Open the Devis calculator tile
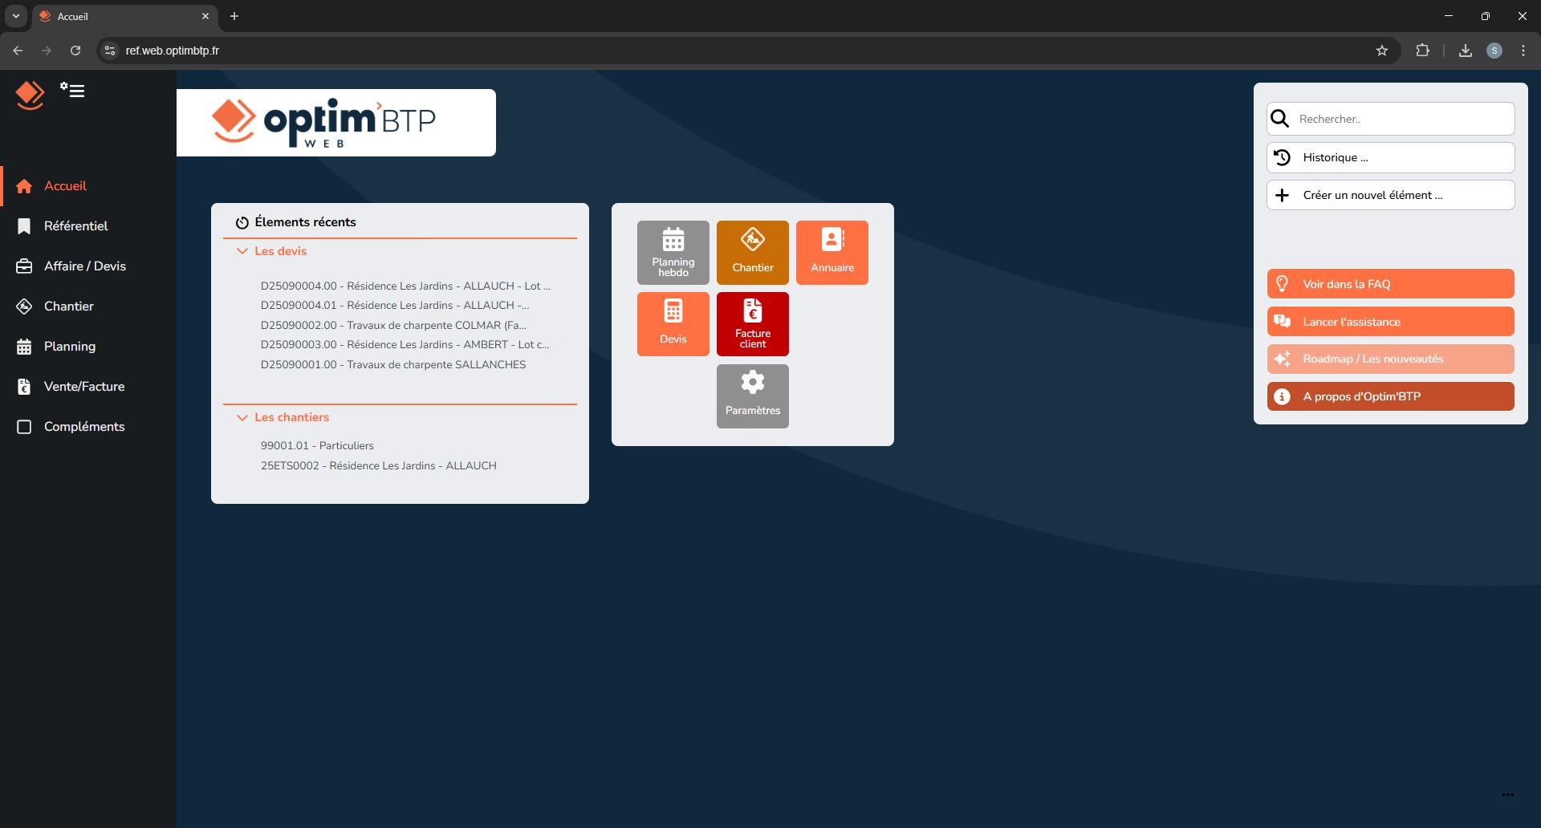Image resolution: width=1541 pixels, height=828 pixels. coord(673,323)
